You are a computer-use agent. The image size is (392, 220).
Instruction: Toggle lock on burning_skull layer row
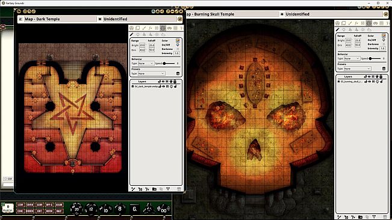[x=382, y=82]
